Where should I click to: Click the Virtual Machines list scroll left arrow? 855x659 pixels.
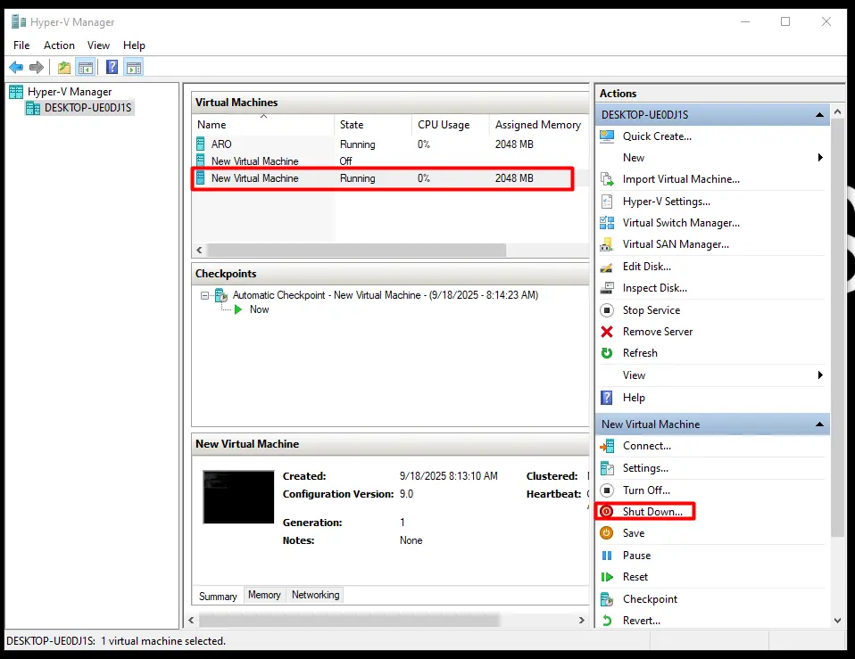[200, 250]
